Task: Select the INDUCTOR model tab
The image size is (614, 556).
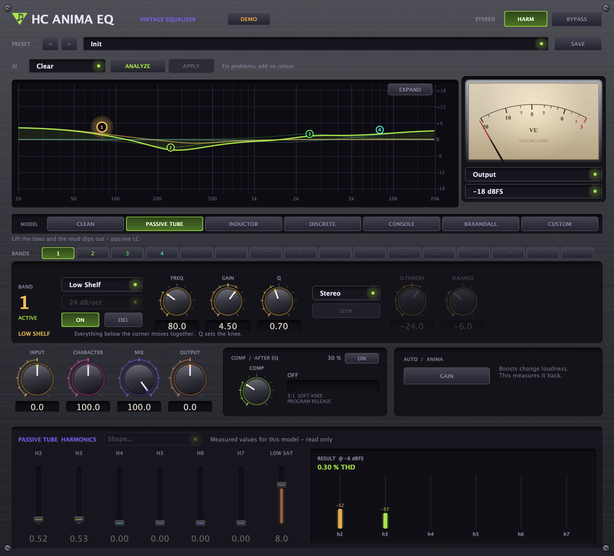Action: coord(243,224)
